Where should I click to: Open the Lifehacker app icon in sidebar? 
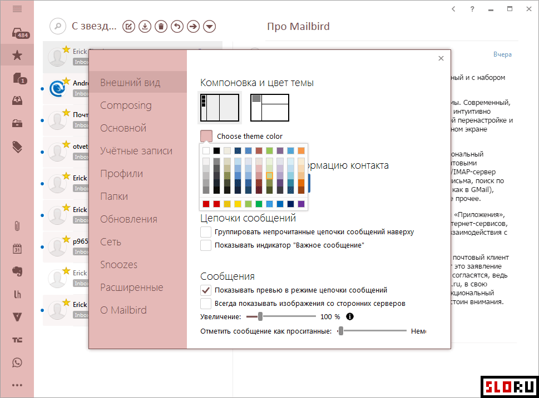click(x=17, y=294)
